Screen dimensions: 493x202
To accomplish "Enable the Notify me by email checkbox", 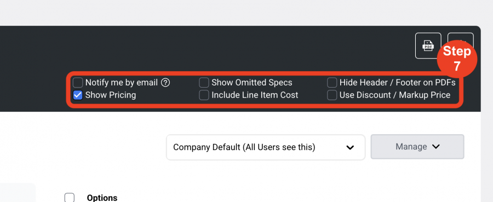I will pyautogui.click(x=78, y=83).
